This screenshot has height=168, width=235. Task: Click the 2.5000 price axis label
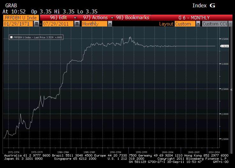pos(225,89)
